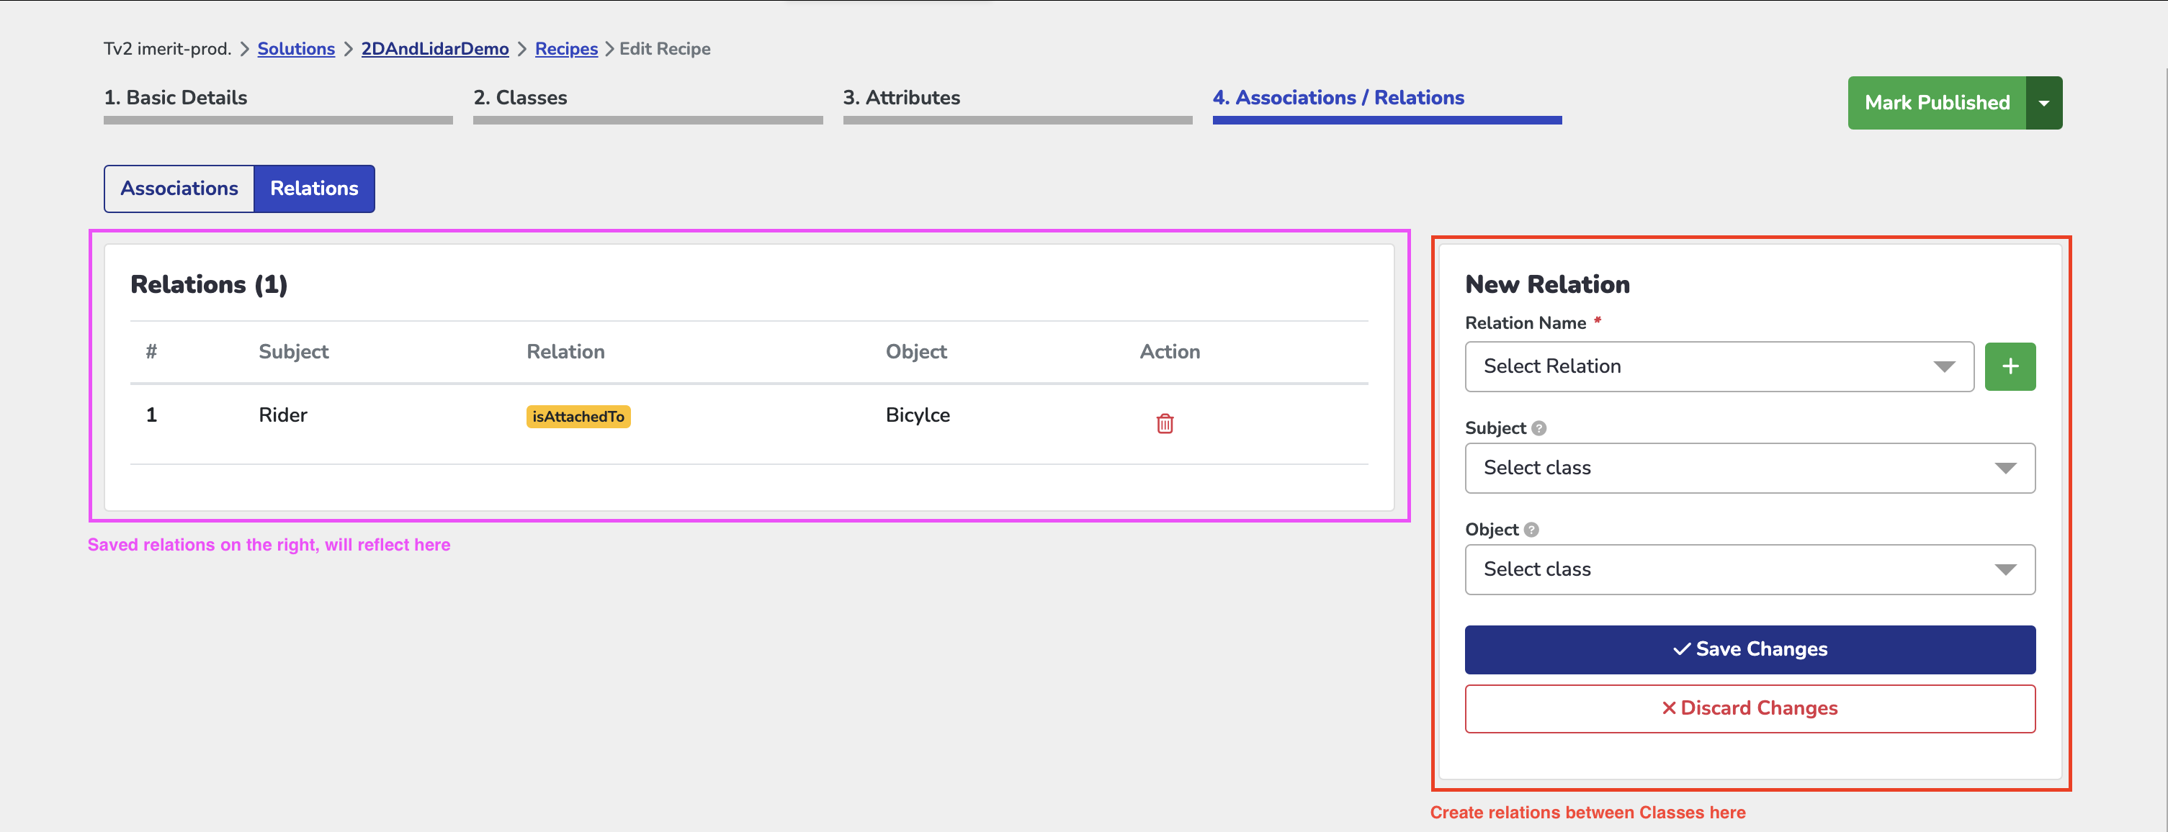
Task: Click Save Changes button
Action: (1749, 648)
